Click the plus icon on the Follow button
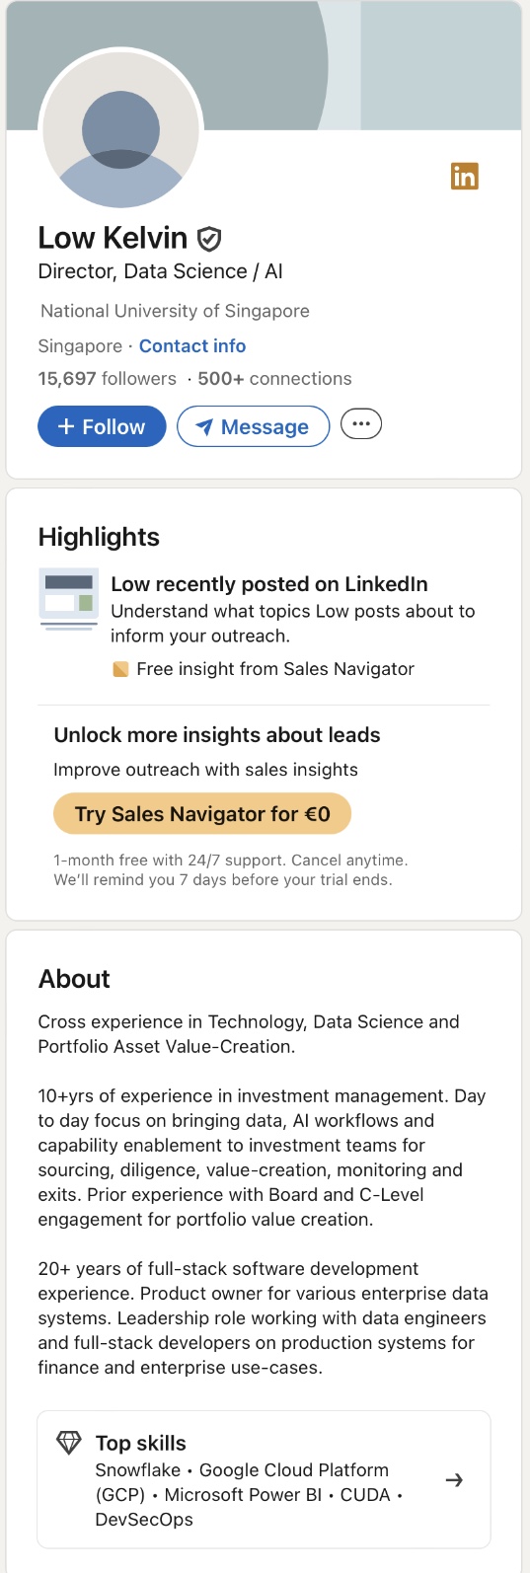Screen dimensions: 530x1573 (x=66, y=426)
